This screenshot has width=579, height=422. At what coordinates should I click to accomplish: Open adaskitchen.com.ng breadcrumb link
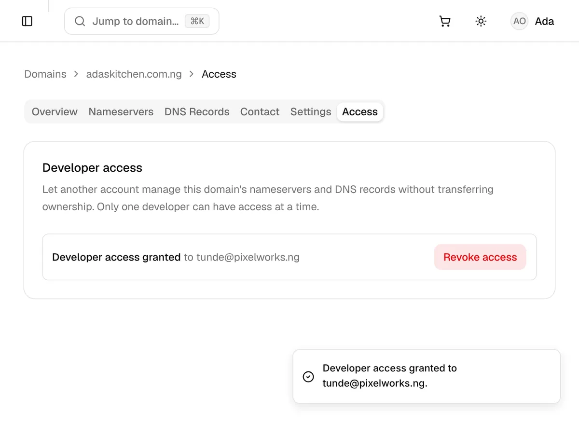coord(134,74)
